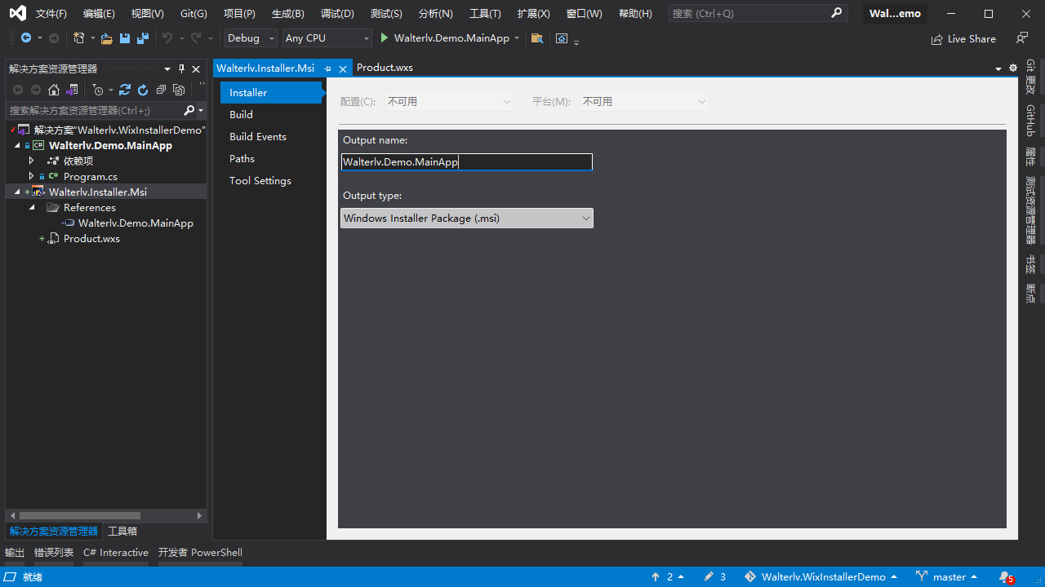Refresh the Solution Explorer tree
This screenshot has width=1045, height=587.
pyautogui.click(x=143, y=90)
